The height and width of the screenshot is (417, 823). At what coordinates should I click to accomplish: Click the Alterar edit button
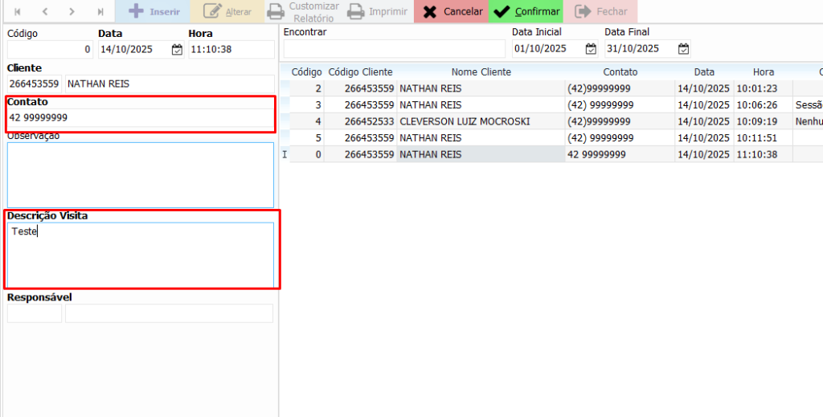(227, 12)
